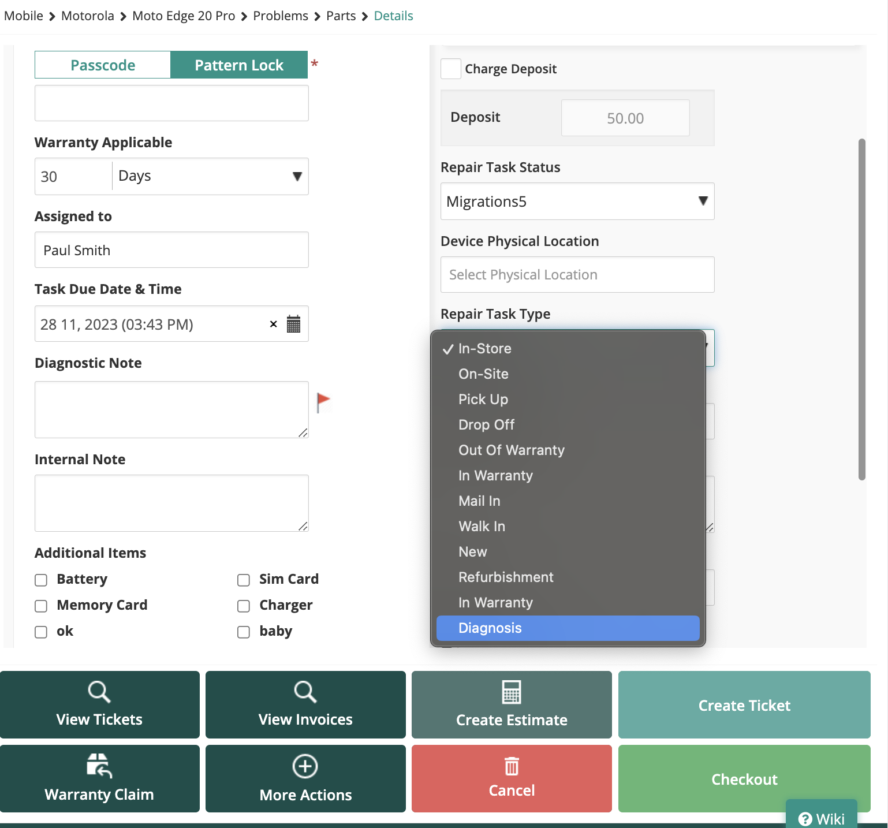Navigate to Motorola breadcrumb
Image resolution: width=888 pixels, height=828 pixels.
coord(88,16)
